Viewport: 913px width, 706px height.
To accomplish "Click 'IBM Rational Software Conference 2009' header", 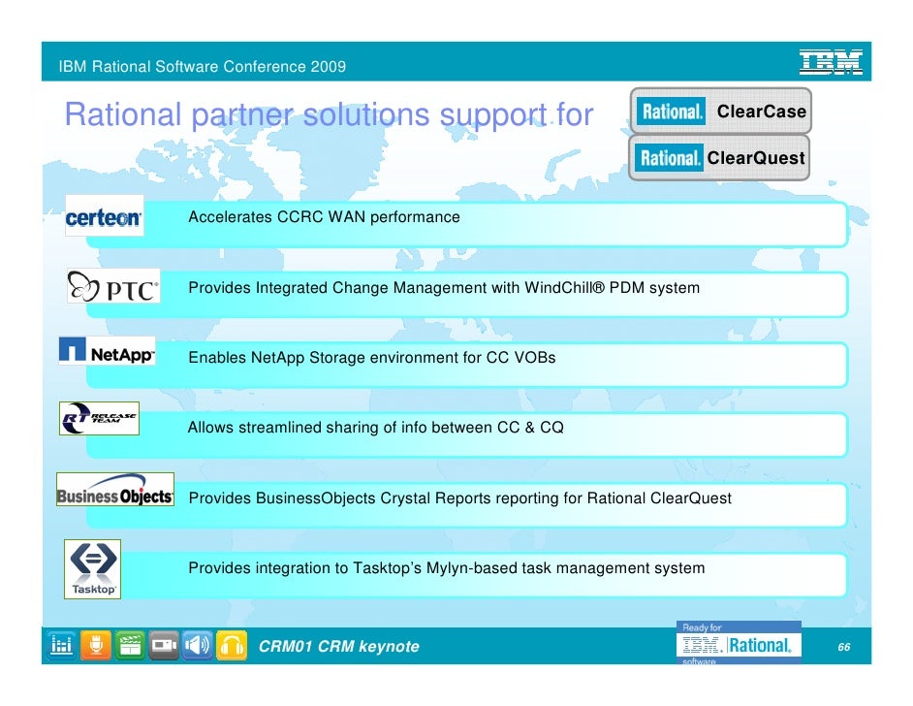I will tap(203, 66).
